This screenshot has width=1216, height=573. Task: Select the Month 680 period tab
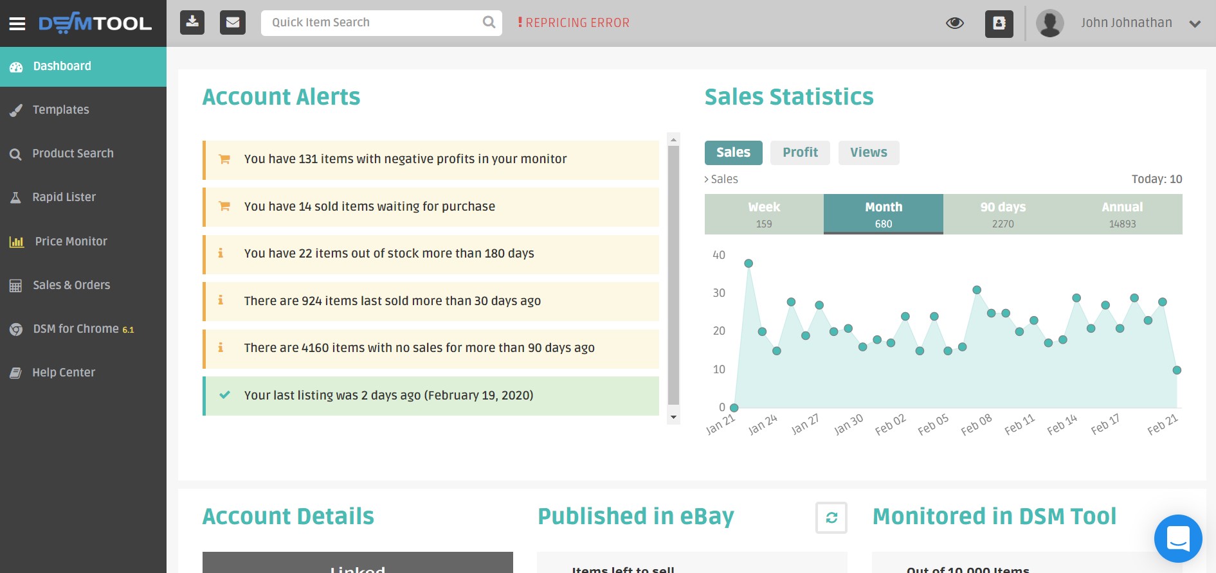(884, 215)
